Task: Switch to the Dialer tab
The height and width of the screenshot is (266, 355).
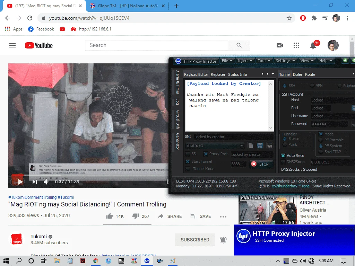Action: point(297,74)
